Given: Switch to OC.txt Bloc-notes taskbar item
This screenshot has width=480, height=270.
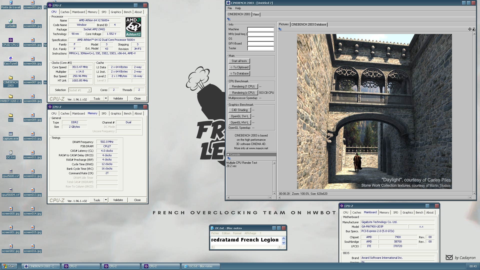Looking at the screenshot, I should click(x=201, y=266).
